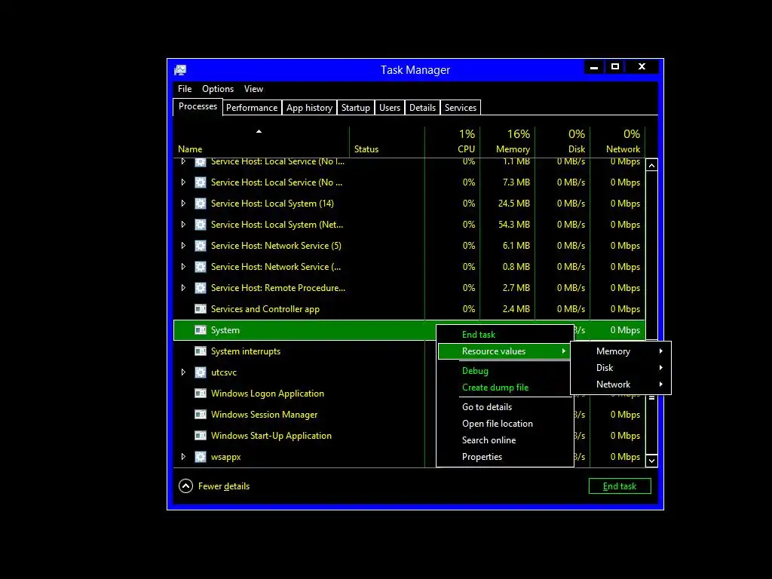Sort processes by CPU column header
Screen dimensions: 772x579
pos(452,141)
